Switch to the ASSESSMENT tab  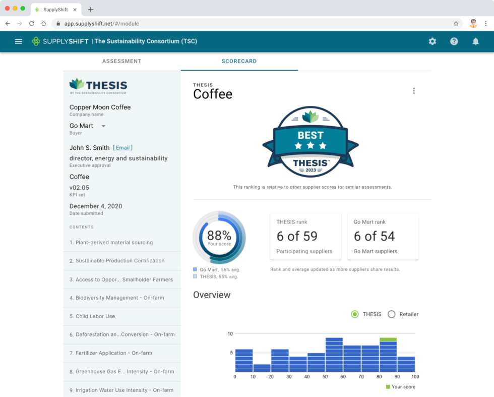pos(122,61)
